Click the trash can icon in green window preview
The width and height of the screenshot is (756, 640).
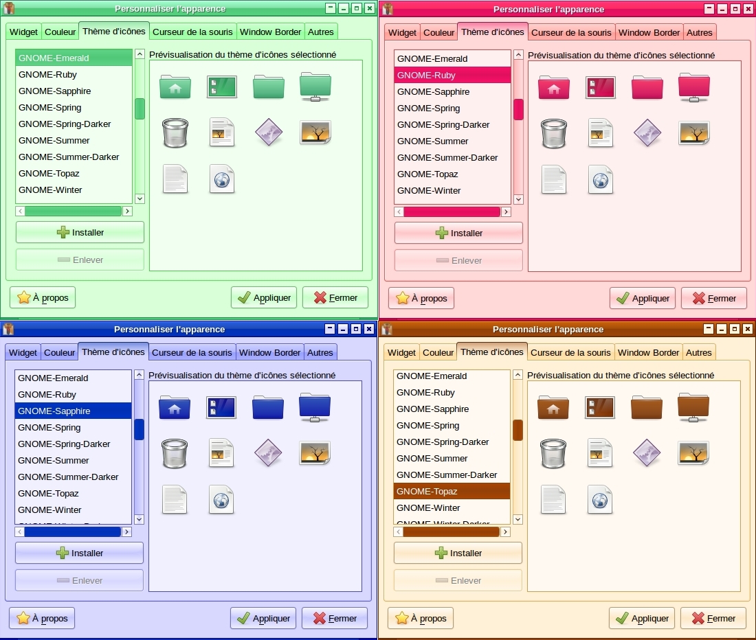pyautogui.click(x=175, y=133)
